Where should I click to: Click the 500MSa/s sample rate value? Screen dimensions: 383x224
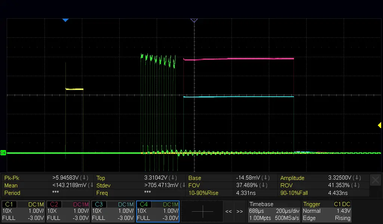coord(287,218)
